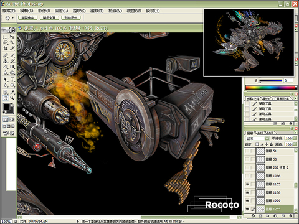Open the 圖層 (Layer) menu
Image resolution: width=299 pixels, height=224 pixels.
coord(62,11)
